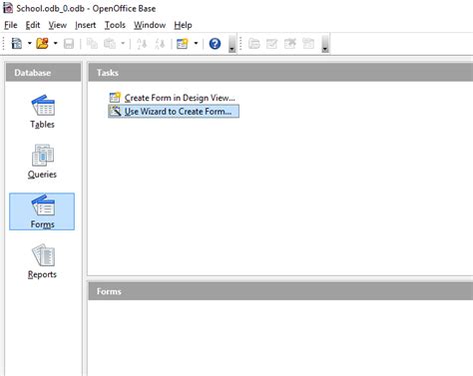Viewport: 473px width, 376px height.
Task: Open the first toolbar overflow options handle
Action: [x=233, y=44]
